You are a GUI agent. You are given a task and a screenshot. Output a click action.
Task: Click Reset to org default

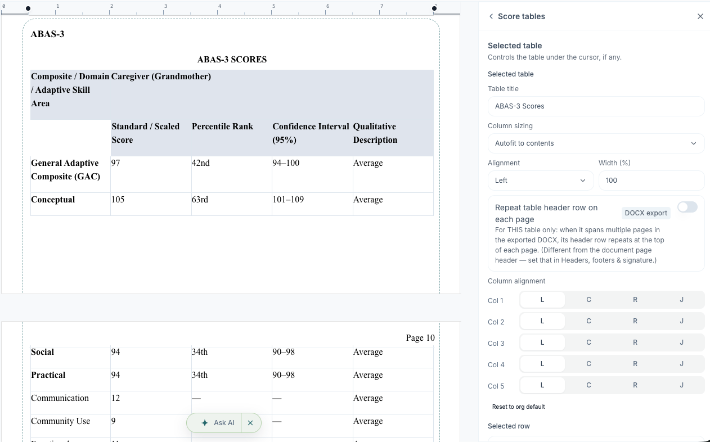coord(518,407)
